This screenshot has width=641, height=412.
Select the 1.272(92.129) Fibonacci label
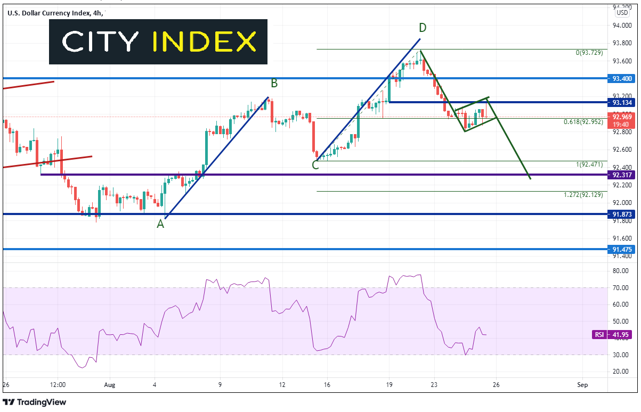click(x=583, y=195)
